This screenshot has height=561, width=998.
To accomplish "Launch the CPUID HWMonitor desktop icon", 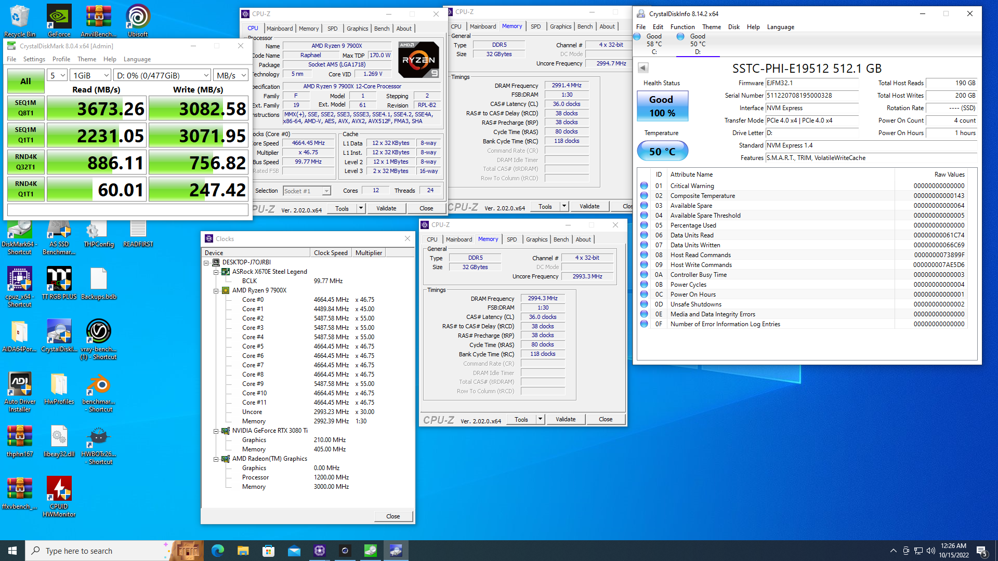I will [59, 497].
